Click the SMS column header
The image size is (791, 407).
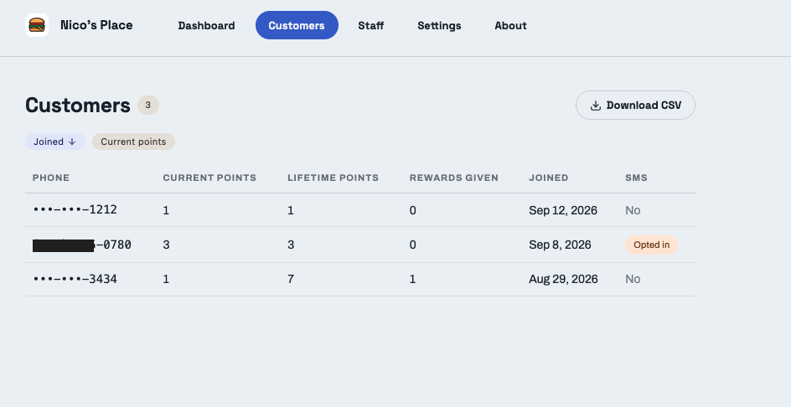click(x=636, y=178)
